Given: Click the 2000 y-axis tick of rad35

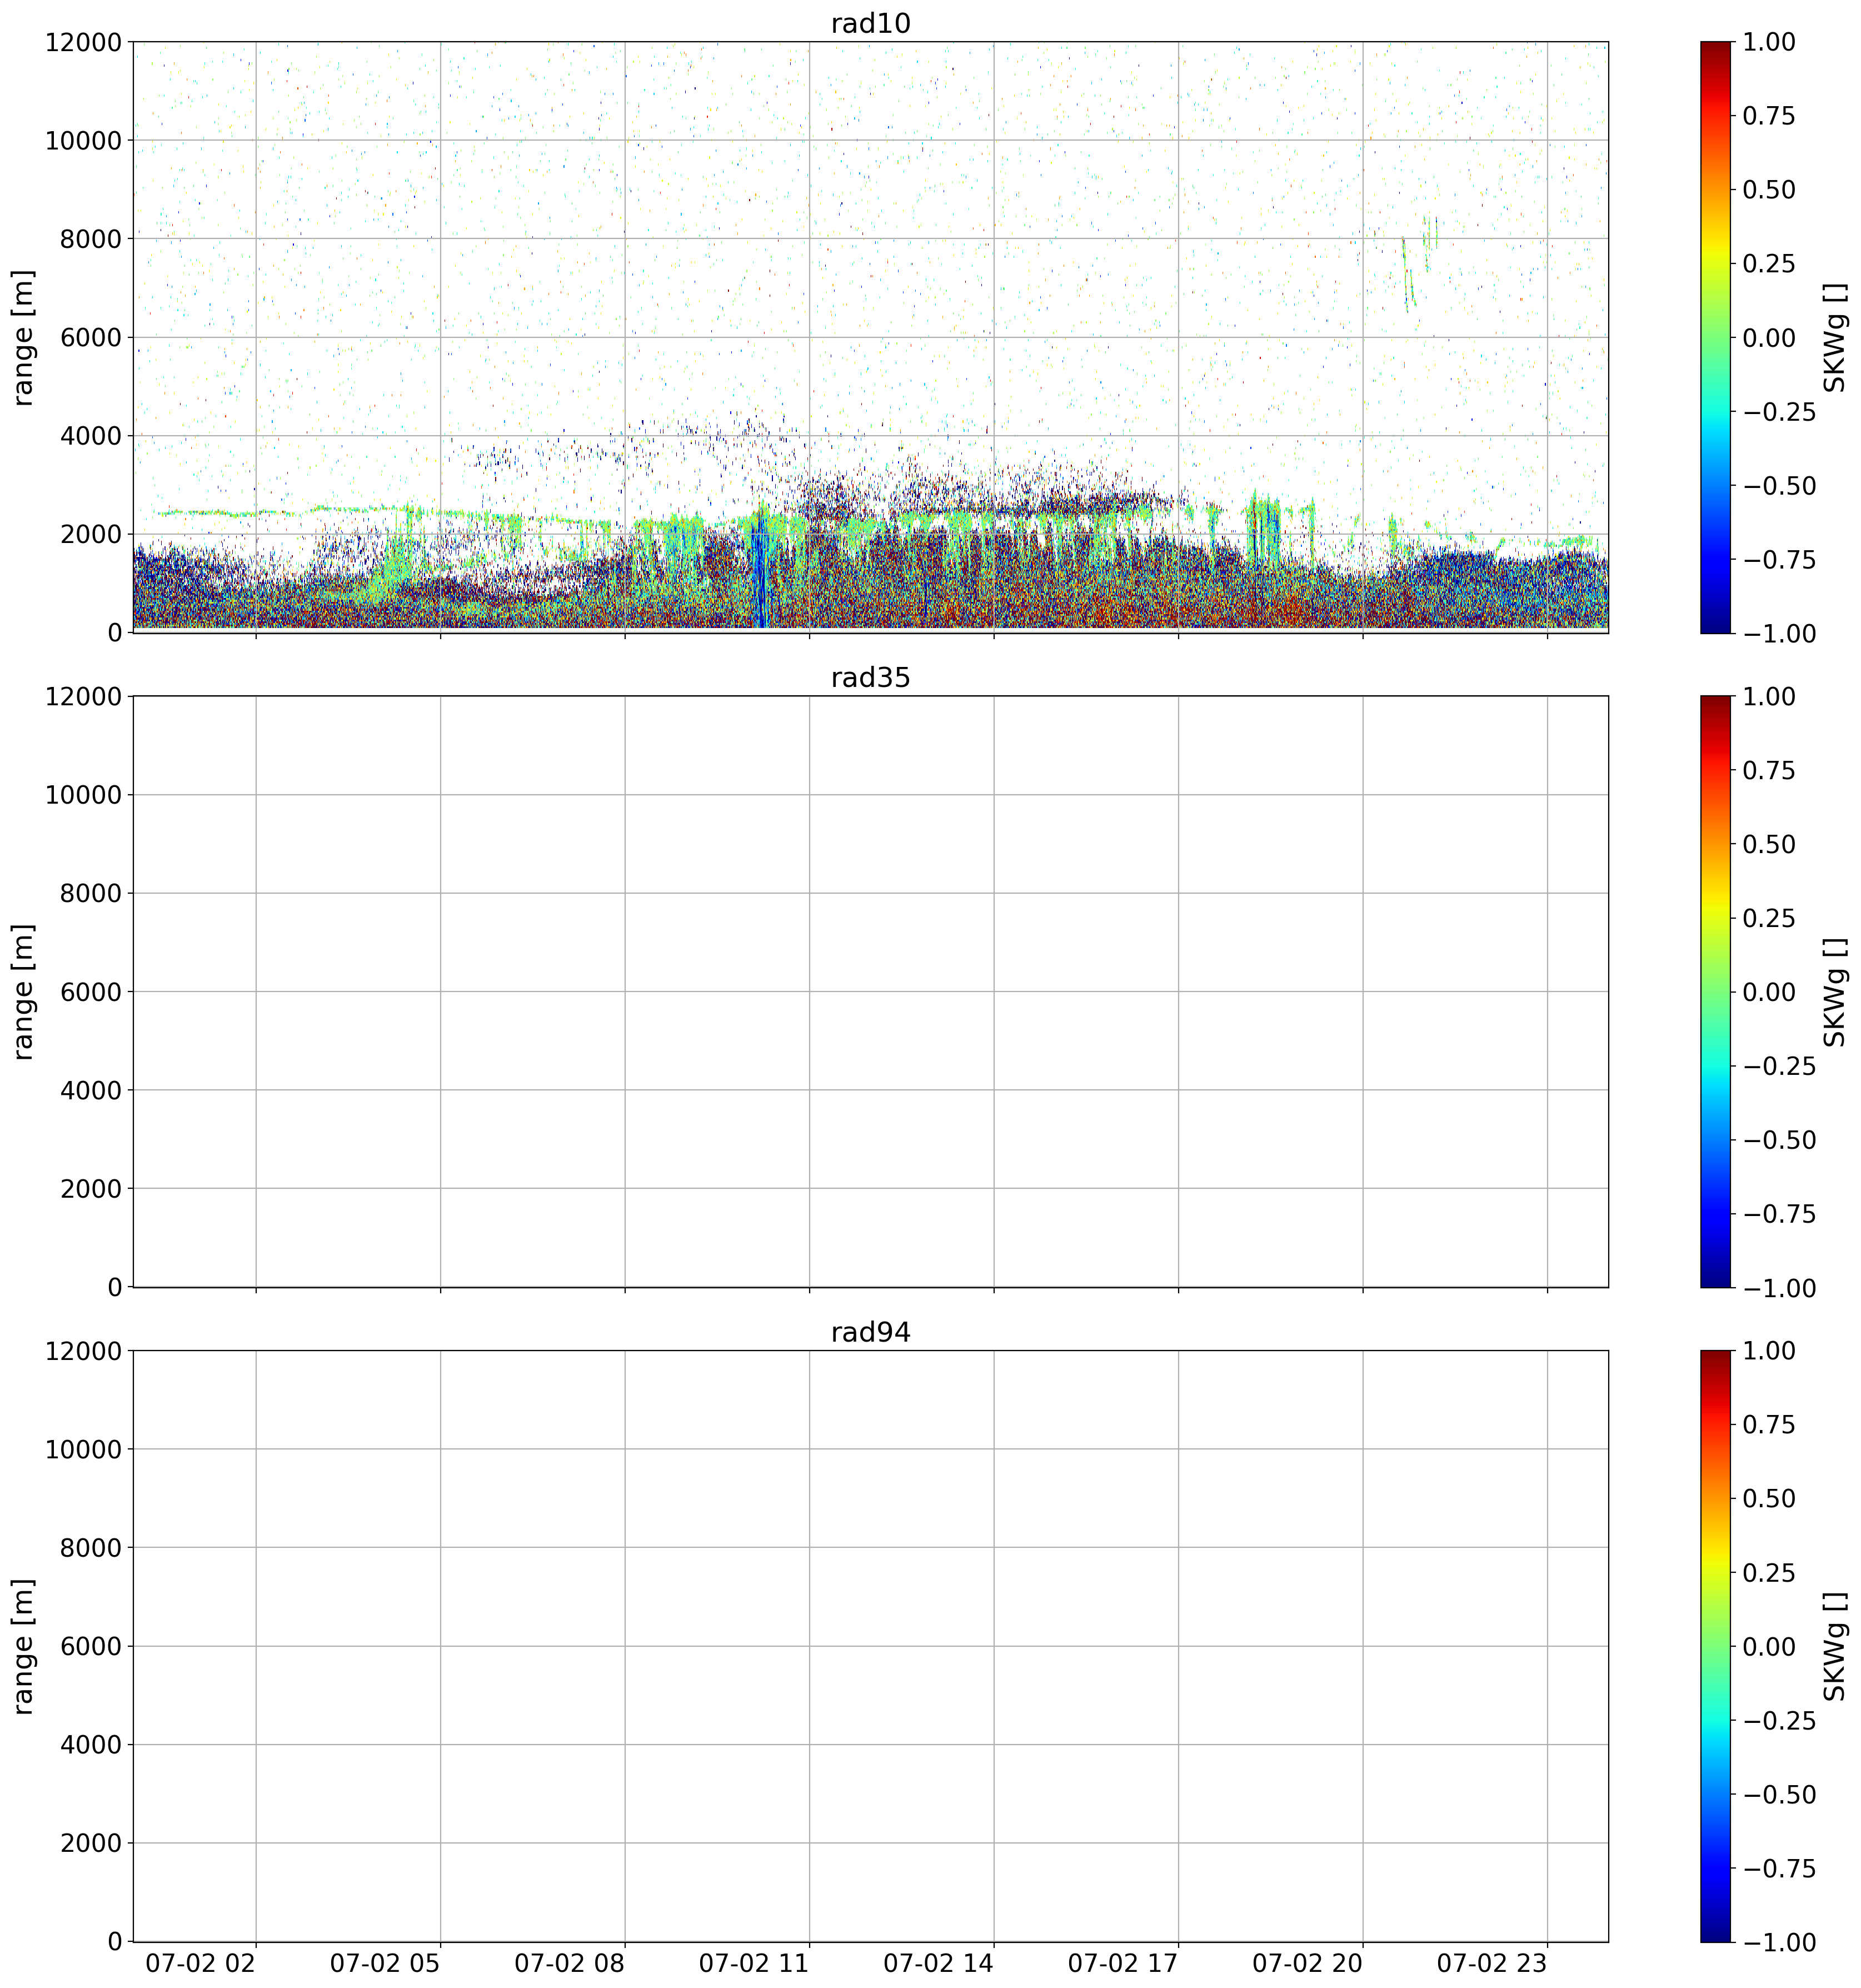Looking at the screenshot, I should tap(91, 1189).
